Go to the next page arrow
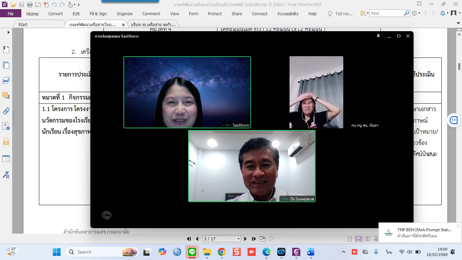Screen dimensions: 462x260 (246, 239)
